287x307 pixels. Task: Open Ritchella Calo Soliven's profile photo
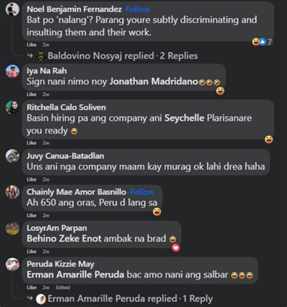point(12,107)
